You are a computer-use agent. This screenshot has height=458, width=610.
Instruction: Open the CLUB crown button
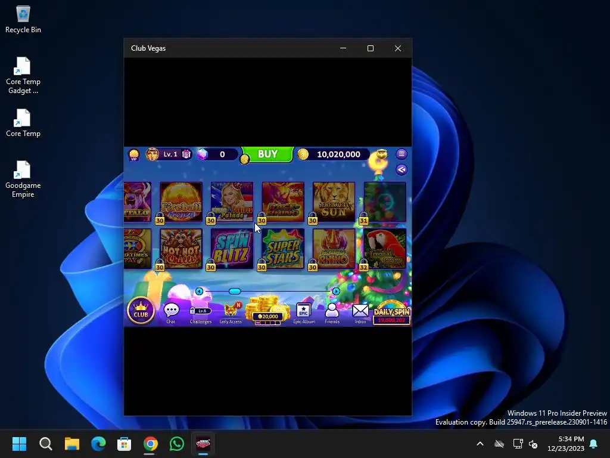point(141,311)
